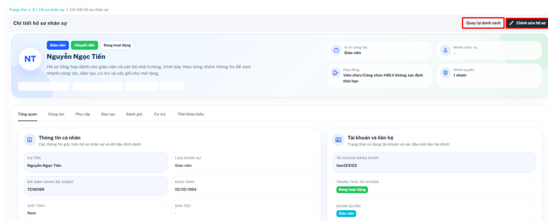
Task: Click the Thông tin cá nhân section icon
Action: (29, 140)
